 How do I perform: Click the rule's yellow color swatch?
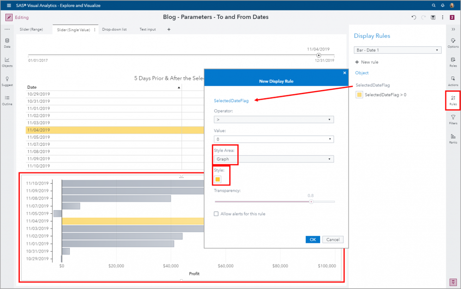tap(359, 95)
